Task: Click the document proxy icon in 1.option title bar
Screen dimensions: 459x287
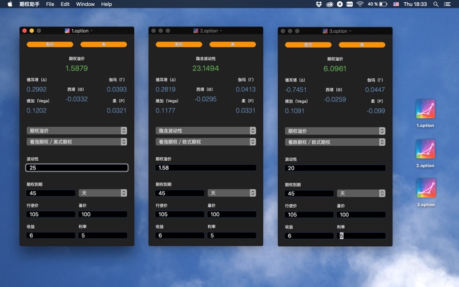Action: pyautogui.click(x=68, y=31)
